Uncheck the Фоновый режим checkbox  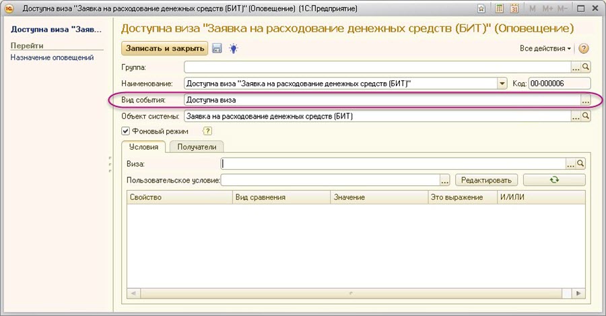[x=126, y=131]
